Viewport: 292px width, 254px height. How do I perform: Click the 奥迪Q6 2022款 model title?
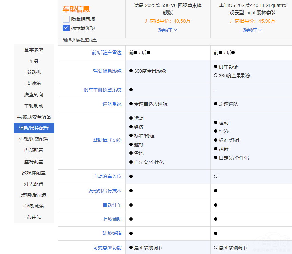click(x=252, y=9)
